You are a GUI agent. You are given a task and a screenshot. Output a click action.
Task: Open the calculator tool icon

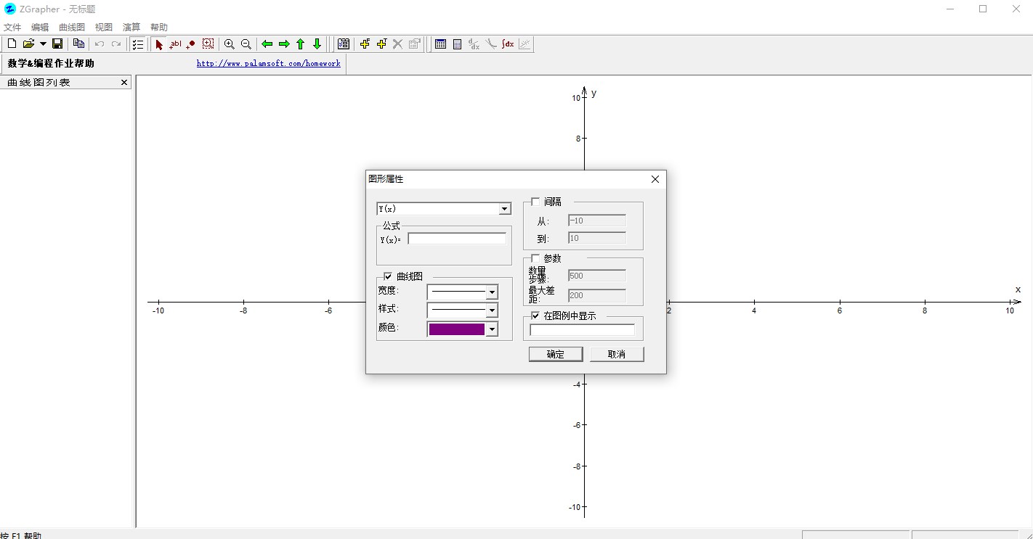click(x=457, y=44)
